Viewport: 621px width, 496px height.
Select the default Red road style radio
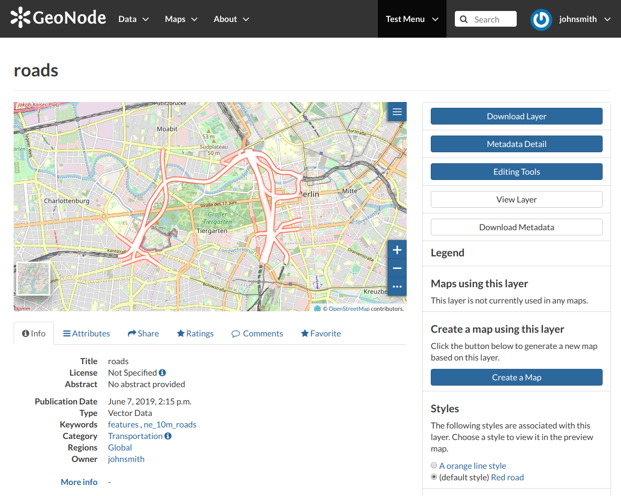pyautogui.click(x=434, y=477)
